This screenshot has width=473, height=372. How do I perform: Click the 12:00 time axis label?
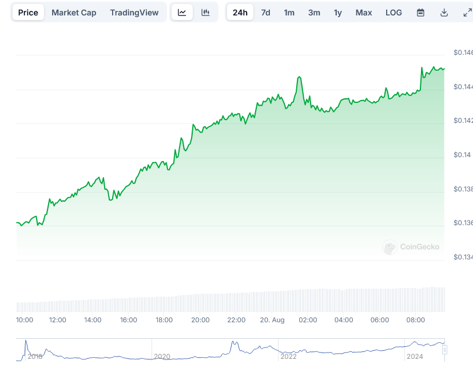click(58, 320)
